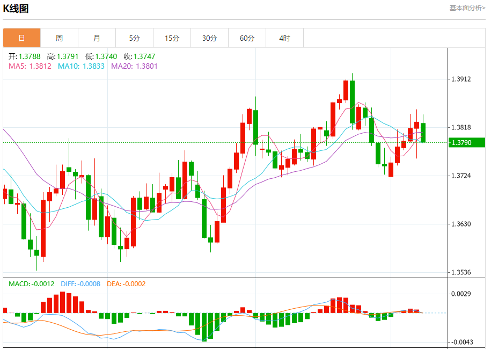Click the MA10: 1.3833 legend
This screenshot has height=349, width=491.
coord(81,66)
